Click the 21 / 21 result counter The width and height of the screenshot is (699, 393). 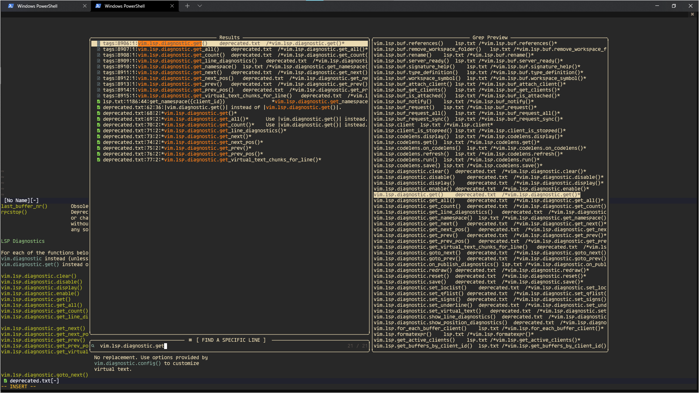click(x=358, y=346)
